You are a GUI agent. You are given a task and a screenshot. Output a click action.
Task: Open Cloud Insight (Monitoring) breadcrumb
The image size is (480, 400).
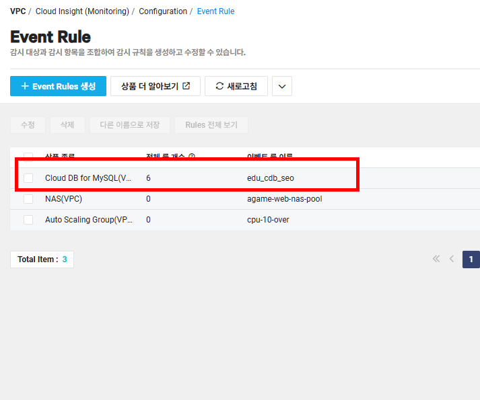(82, 11)
